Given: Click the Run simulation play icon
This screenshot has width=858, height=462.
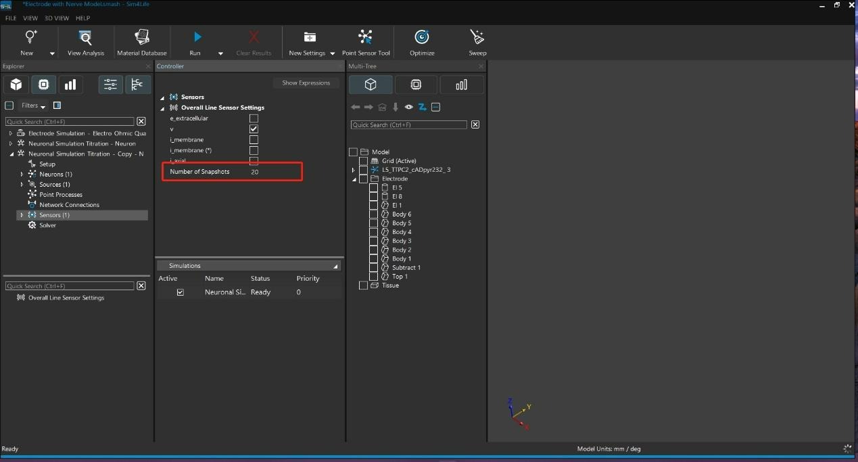Looking at the screenshot, I should pyautogui.click(x=197, y=37).
